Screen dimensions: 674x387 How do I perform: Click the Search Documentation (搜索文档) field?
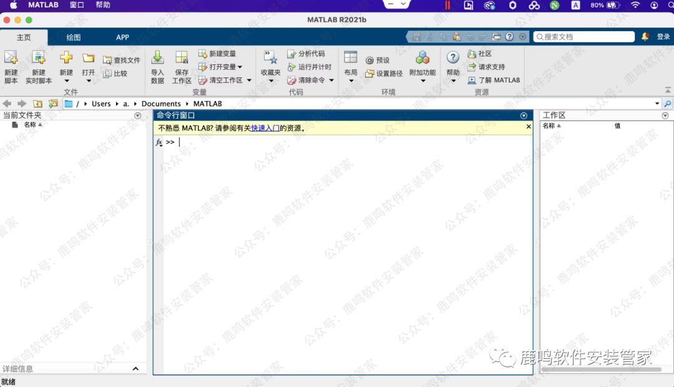click(x=588, y=37)
